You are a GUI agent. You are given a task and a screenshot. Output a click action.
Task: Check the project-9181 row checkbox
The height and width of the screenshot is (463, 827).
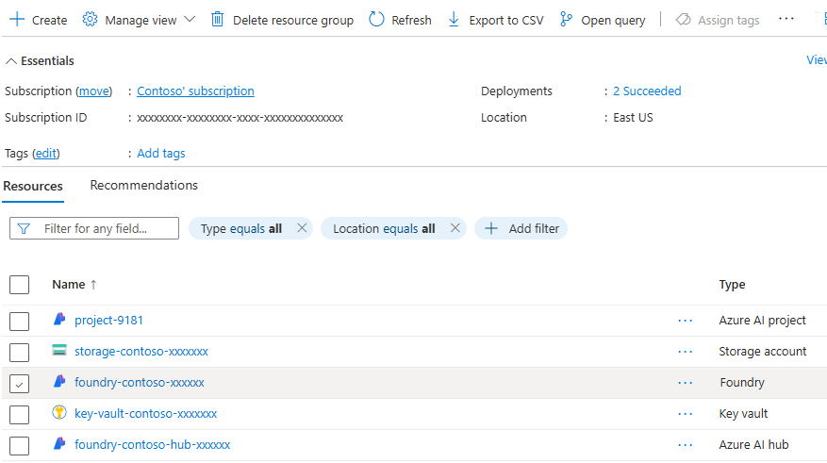point(20,322)
